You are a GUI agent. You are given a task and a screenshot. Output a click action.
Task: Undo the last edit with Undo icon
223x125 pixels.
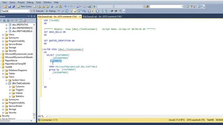tap(65, 7)
